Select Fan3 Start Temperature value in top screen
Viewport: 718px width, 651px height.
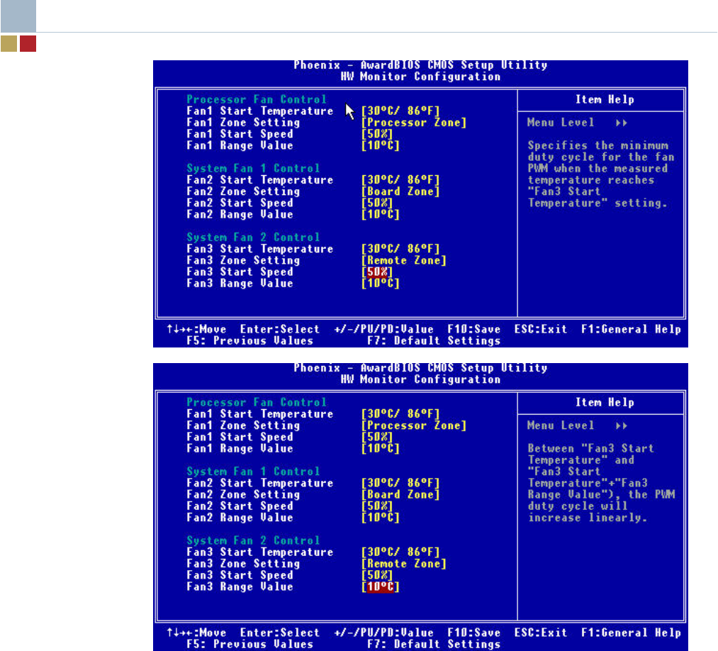[400, 249]
